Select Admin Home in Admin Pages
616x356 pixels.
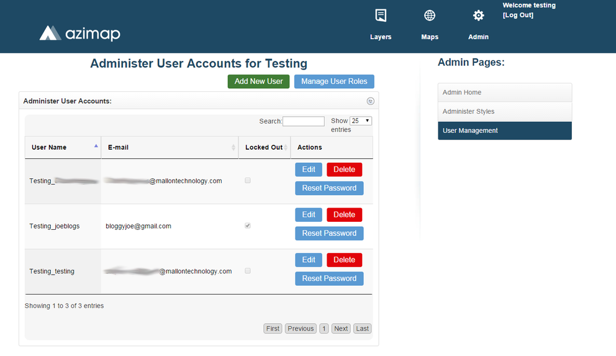(504, 93)
